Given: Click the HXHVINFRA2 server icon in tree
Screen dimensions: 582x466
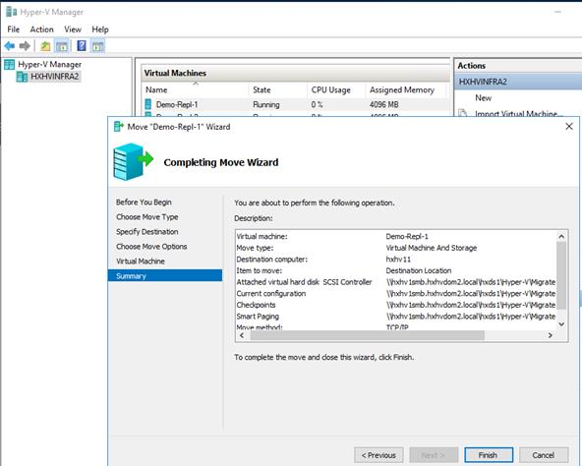Looking at the screenshot, I should point(22,77).
